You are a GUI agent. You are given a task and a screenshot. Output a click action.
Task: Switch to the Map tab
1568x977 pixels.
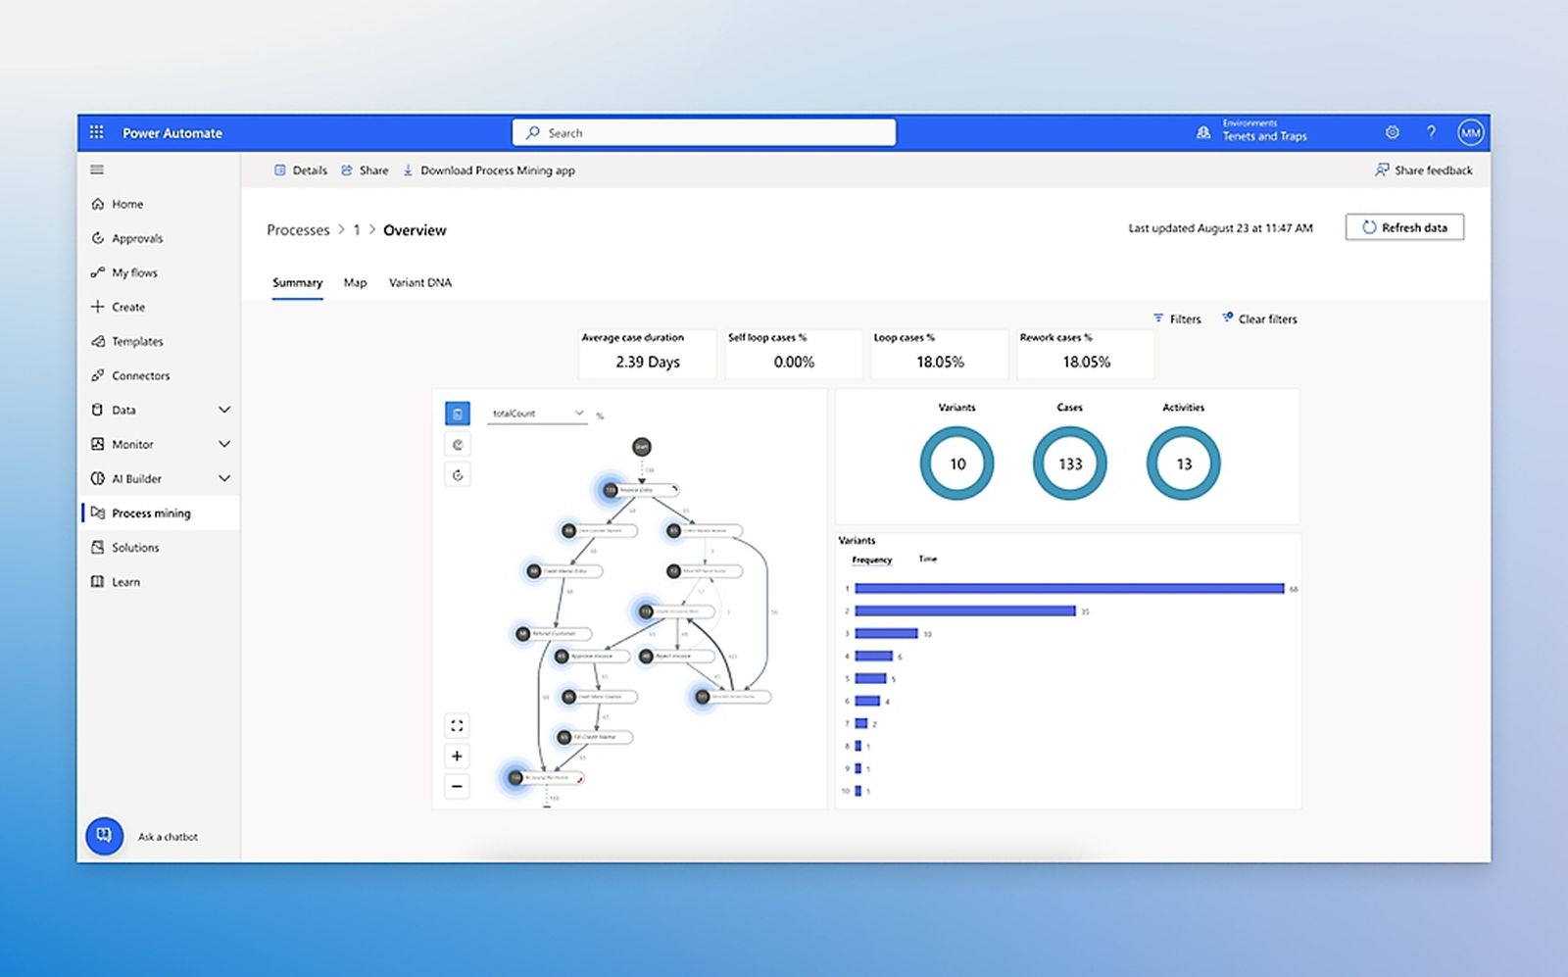pos(355,282)
